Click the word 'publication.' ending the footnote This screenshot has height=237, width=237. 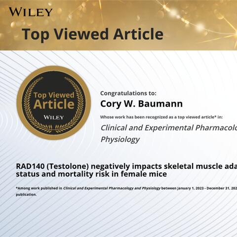click(26, 195)
